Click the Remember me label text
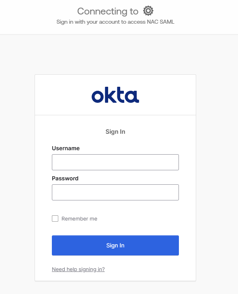 [79, 218]
